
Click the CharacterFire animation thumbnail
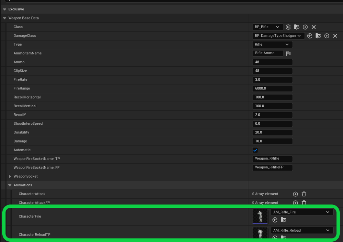pos(260,217)
